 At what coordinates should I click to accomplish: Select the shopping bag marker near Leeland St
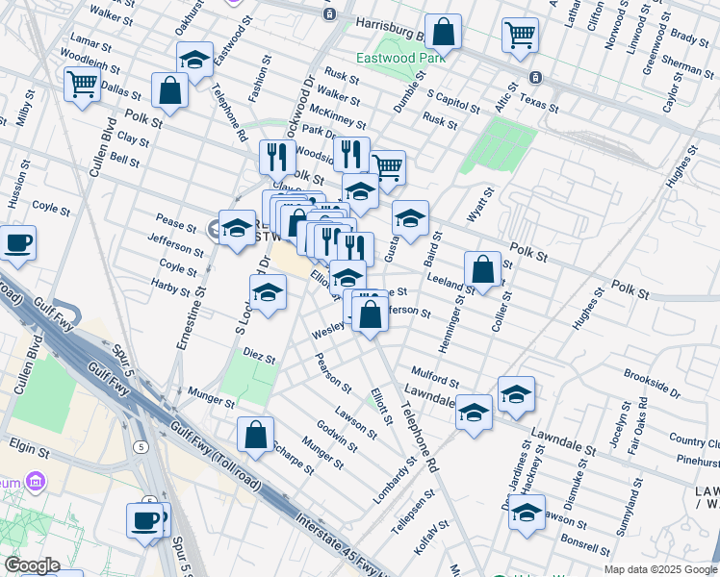[482, 269]
